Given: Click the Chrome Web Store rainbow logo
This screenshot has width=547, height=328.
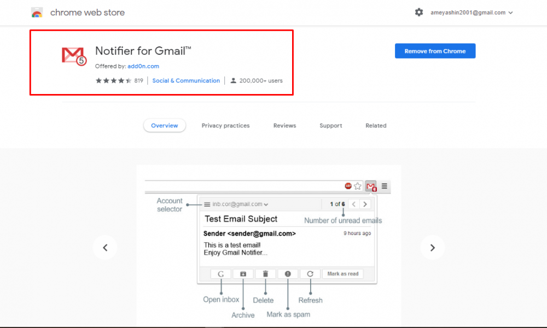Looking at the screenshot, I should (x=37, y=13).
